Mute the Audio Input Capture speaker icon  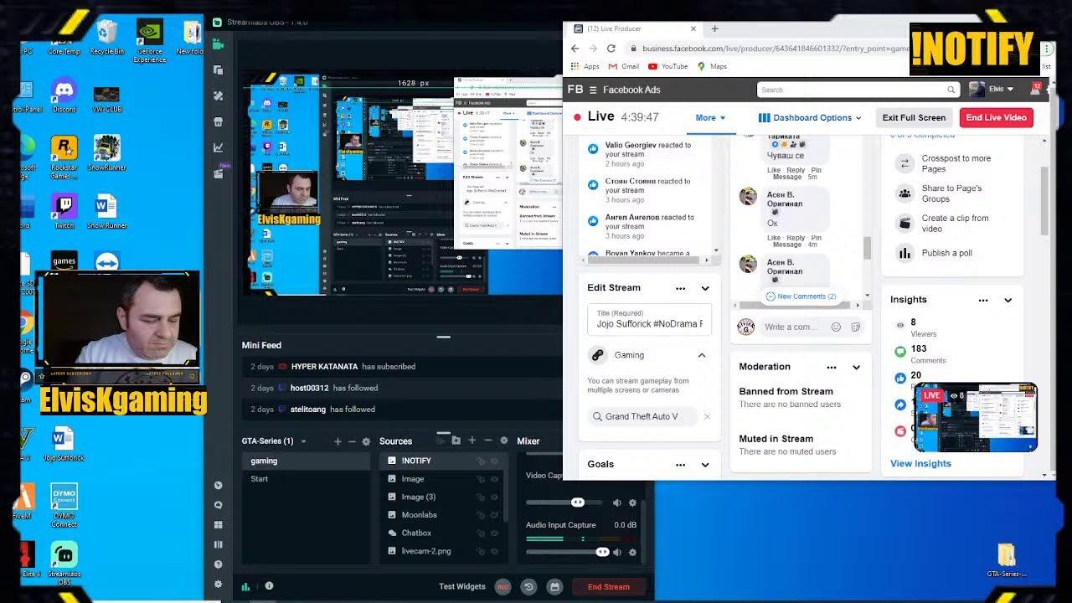click(x=617, y=552)
